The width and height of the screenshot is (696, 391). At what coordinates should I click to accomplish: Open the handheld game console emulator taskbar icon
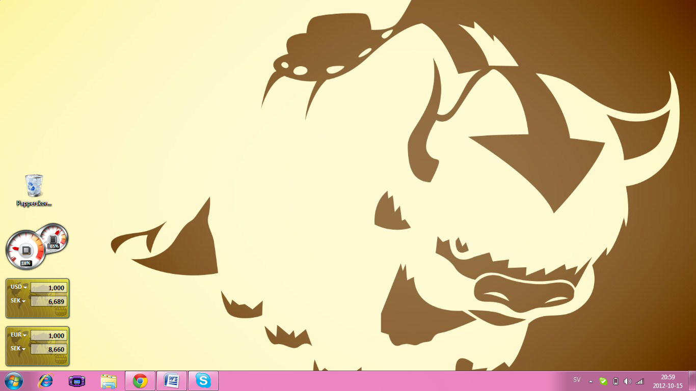click(x=77, y=381)
